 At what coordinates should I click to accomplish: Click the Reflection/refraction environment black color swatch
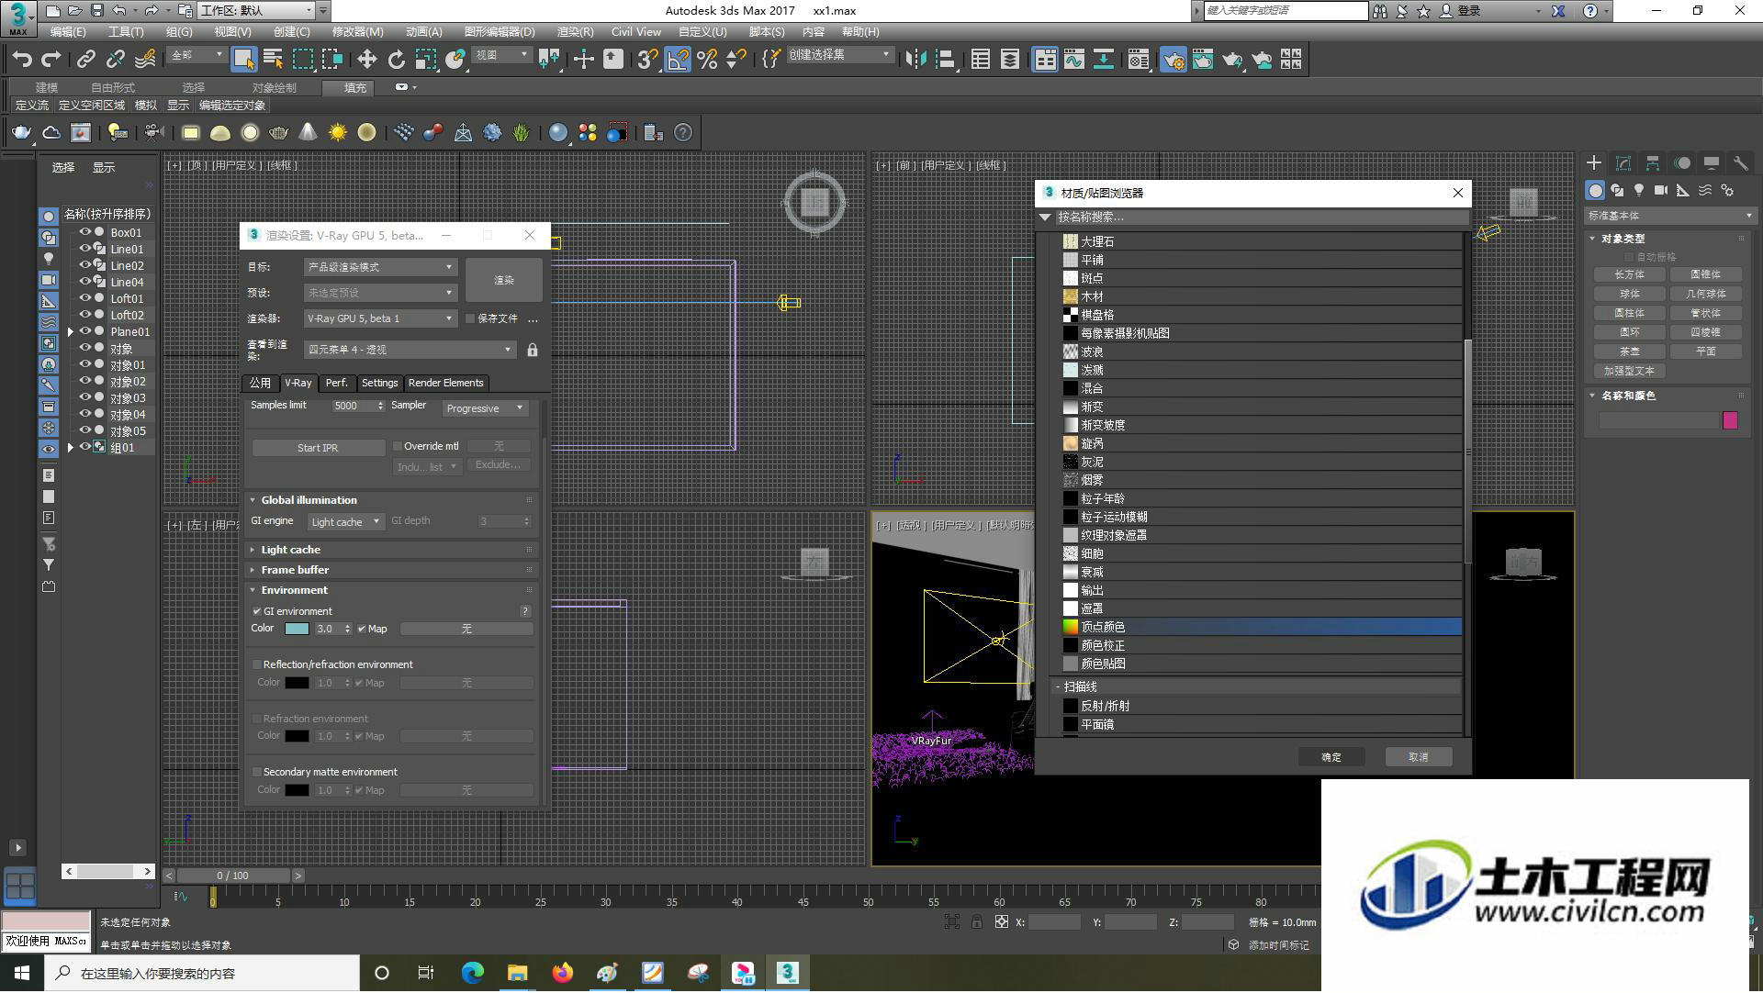tap(297, 684)
